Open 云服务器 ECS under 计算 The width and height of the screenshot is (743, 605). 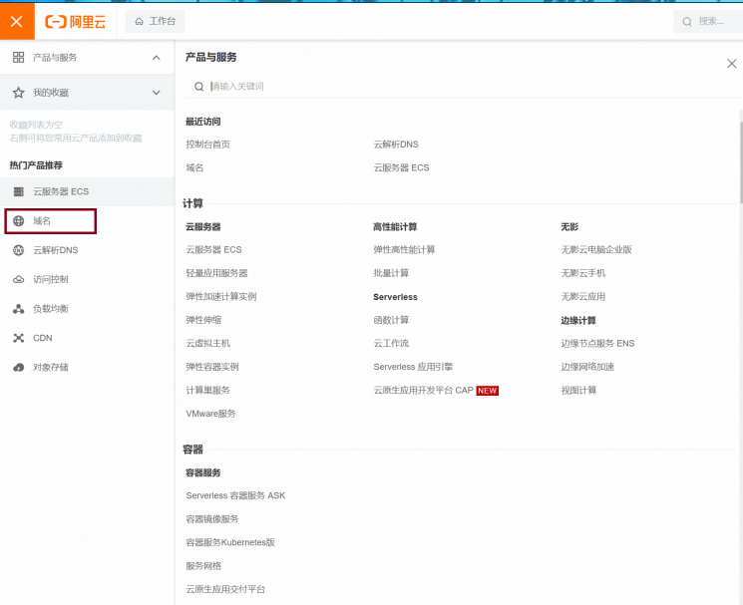213,249
